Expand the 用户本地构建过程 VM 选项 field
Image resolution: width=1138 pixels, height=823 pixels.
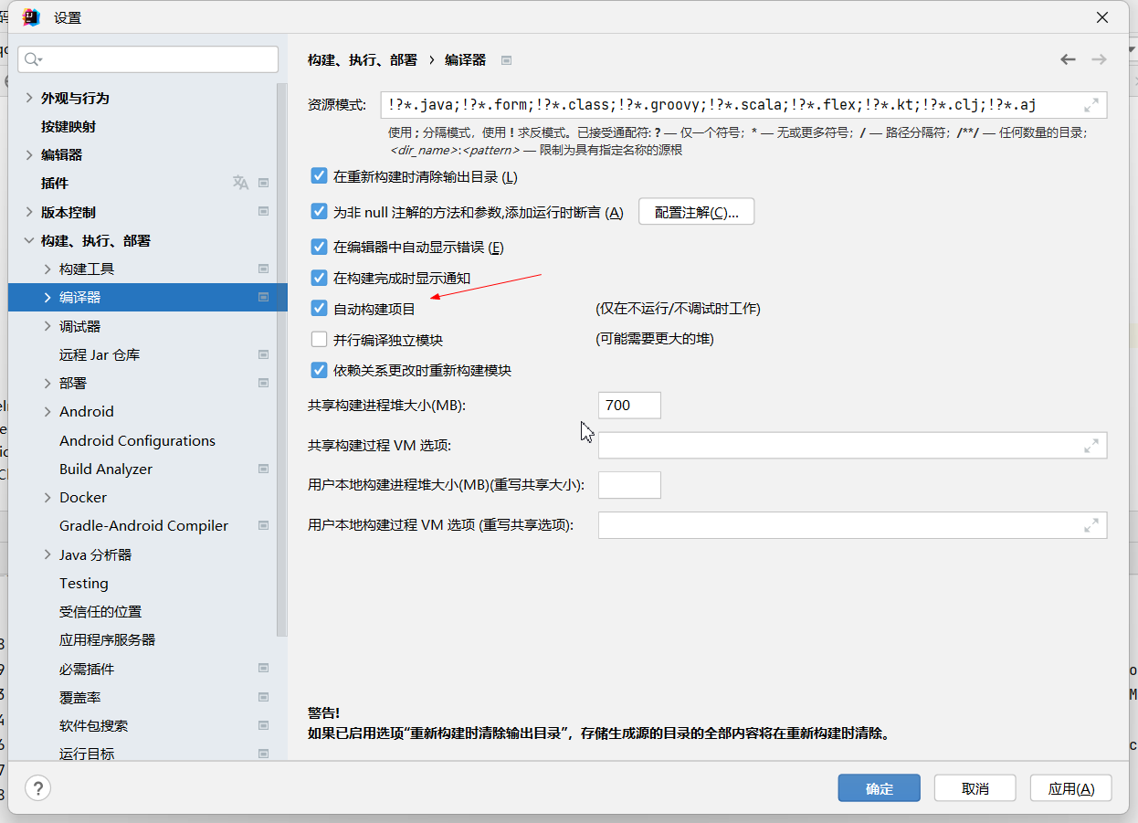click(x=1091, y=525)
